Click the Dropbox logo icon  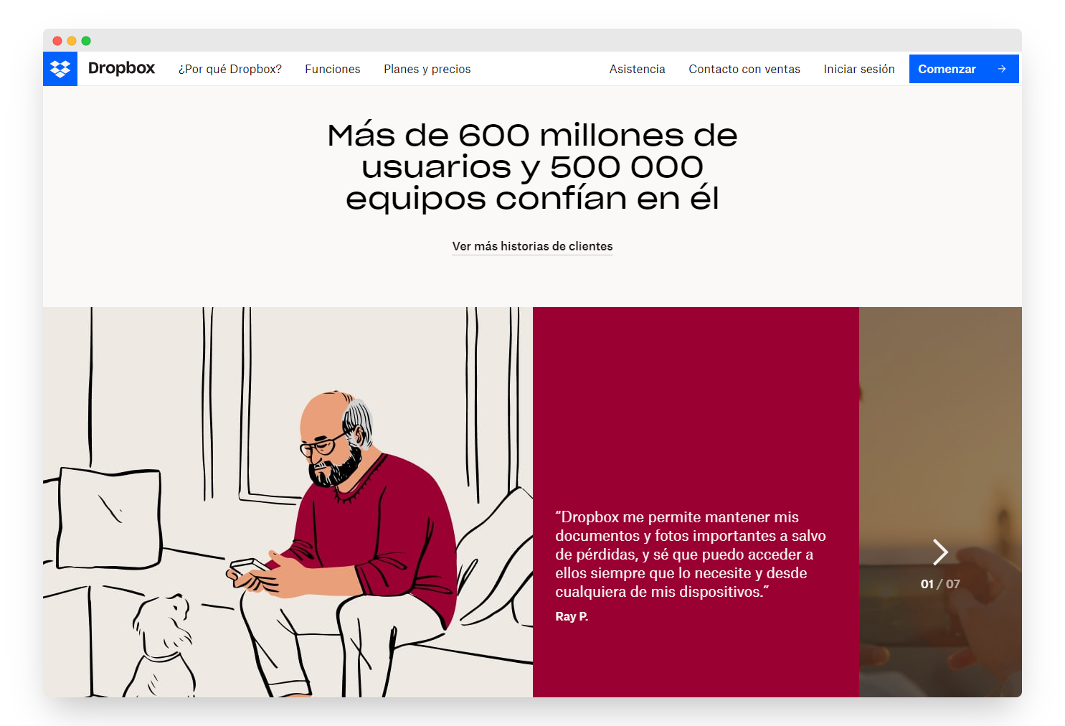click(x=60, y=69)
